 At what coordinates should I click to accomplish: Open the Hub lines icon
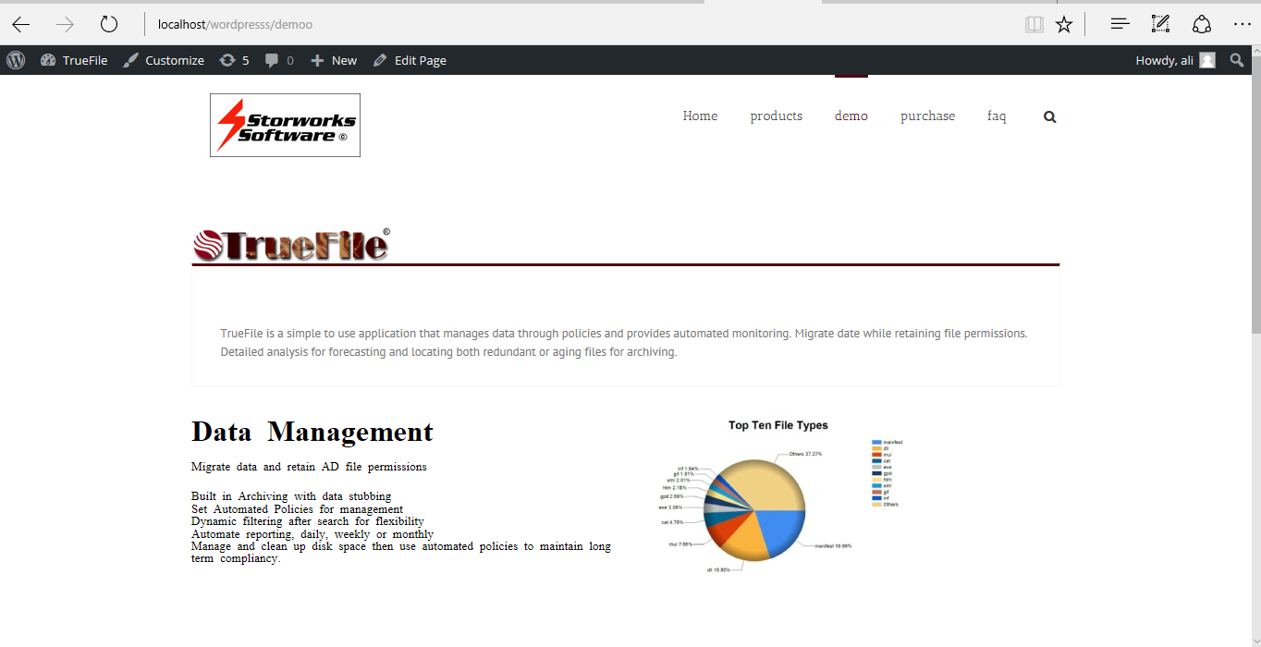1120,24
